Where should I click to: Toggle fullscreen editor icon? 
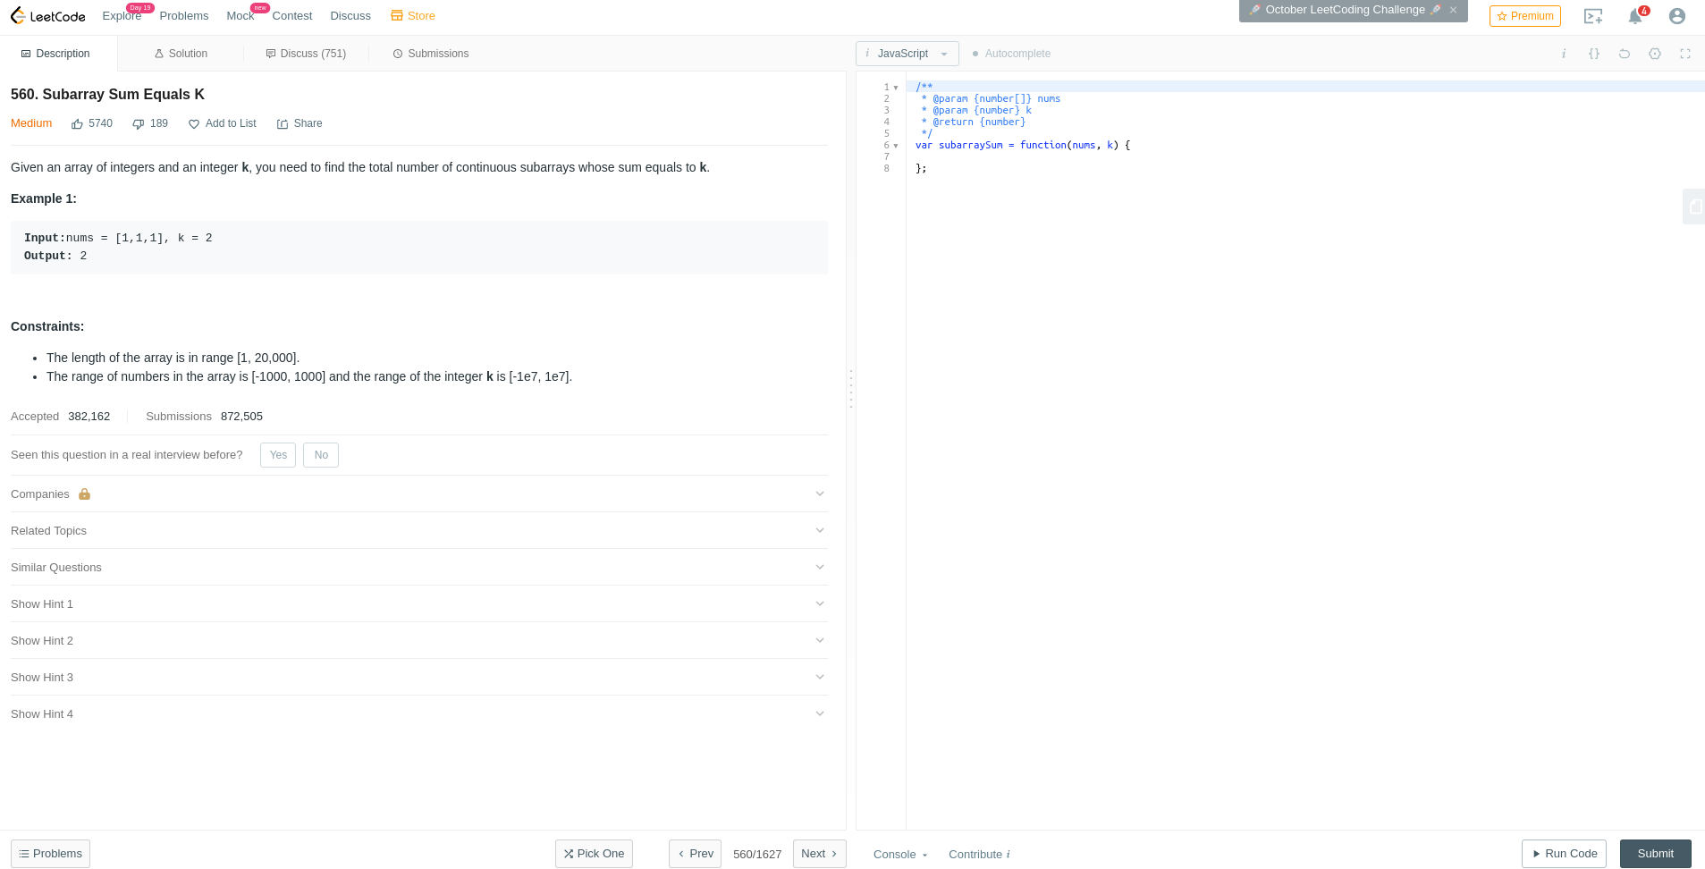coord(1685,54)
